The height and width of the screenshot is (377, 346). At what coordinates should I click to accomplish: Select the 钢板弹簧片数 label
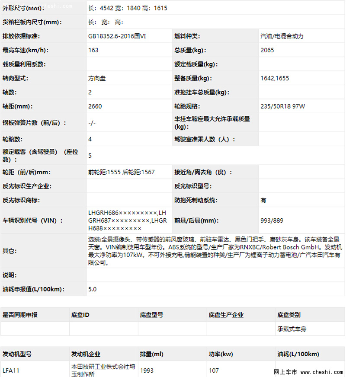[x=34, y=123]
